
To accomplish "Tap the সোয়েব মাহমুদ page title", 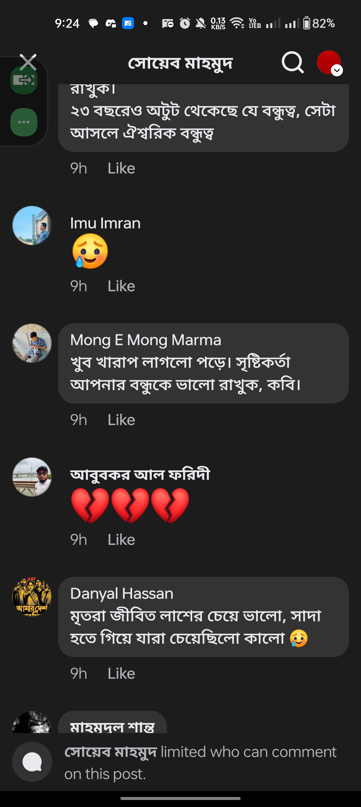I will (x=180, y=63).
